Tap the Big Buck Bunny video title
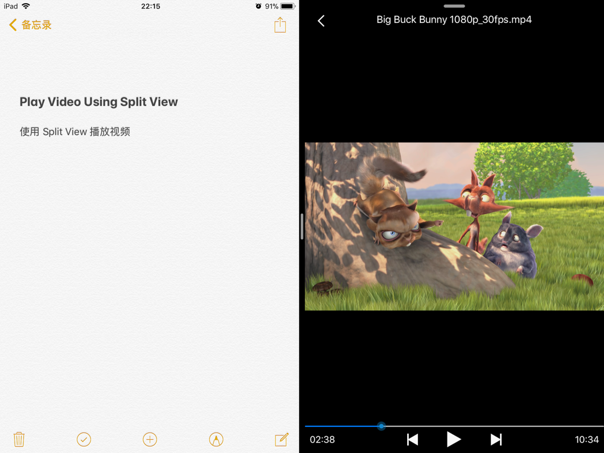604x453 pixels. [x=454, y=20]
